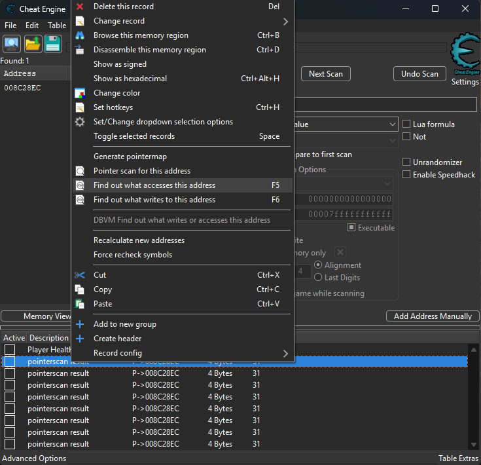The width and height of the screenshot is (481, 465).
Task: Toggle the Enable Speedhack checkbox
Action: tap(407, 175)
